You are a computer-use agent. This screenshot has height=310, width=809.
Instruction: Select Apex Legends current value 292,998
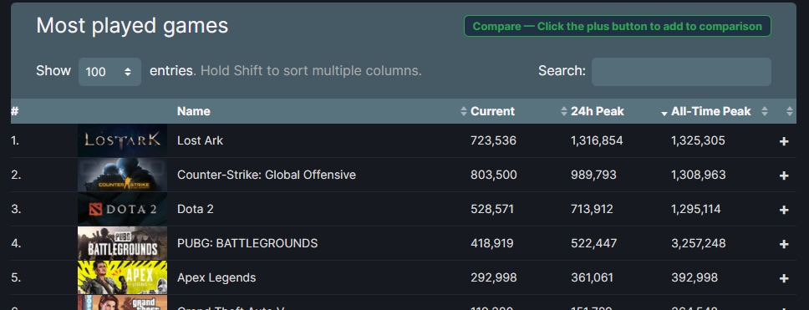[x=493, y=277]
